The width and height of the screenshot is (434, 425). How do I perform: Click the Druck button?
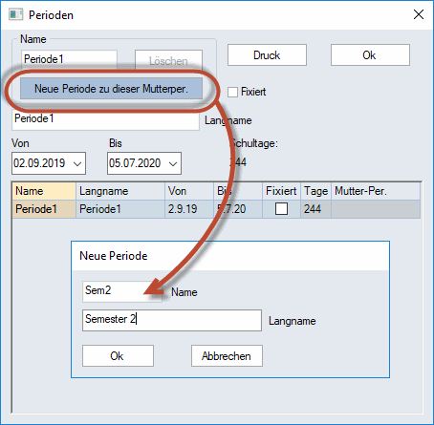point(267,55)
